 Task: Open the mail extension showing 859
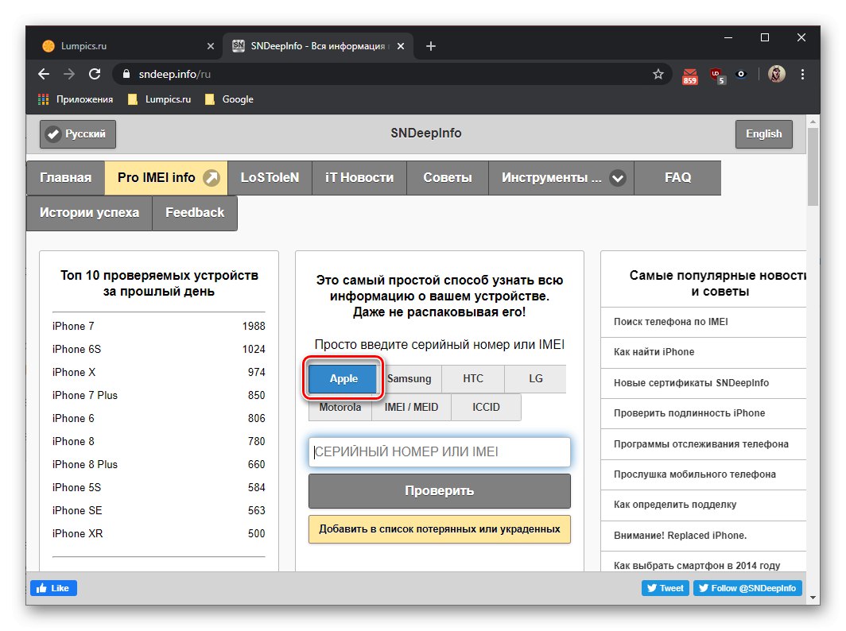click(689, 75)
